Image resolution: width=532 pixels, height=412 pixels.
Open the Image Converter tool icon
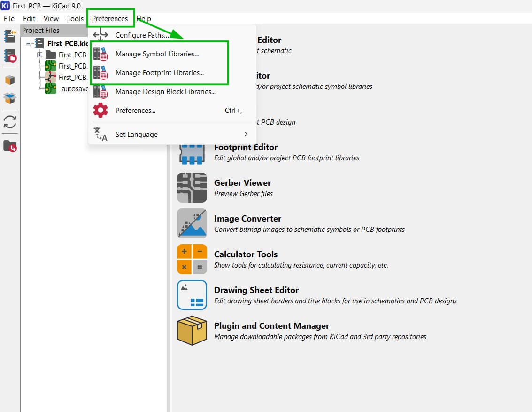(x=192, y=223)
